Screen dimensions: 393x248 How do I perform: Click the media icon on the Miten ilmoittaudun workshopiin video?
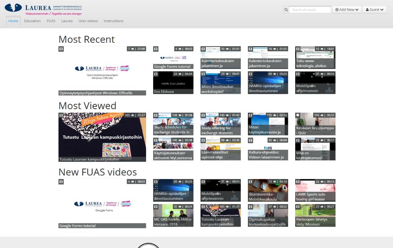tap(203, 74)
